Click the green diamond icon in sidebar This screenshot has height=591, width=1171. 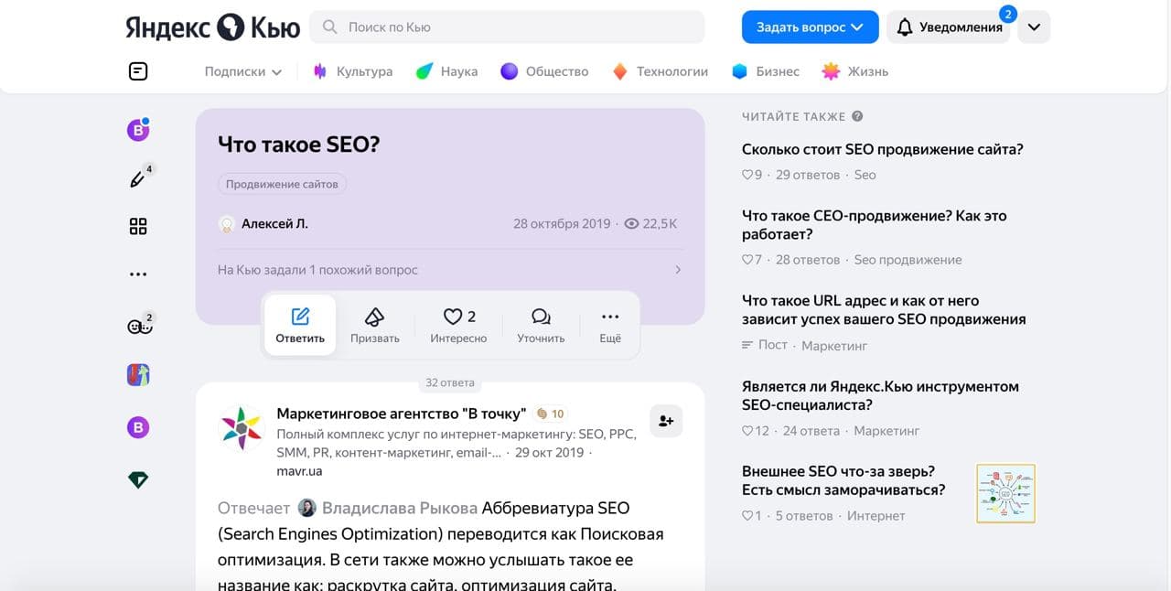point(138,479)
